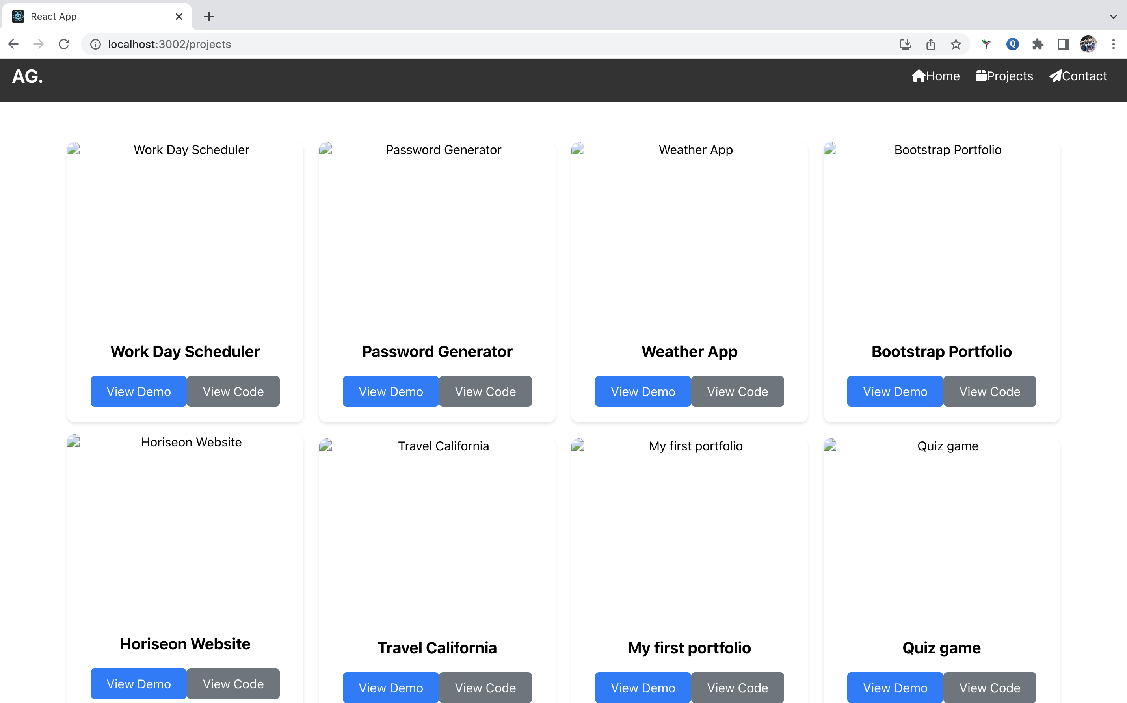Screen dimensions: 1127x703
Task: Click the share icon next to the address bar
Action: pos(930,44)
